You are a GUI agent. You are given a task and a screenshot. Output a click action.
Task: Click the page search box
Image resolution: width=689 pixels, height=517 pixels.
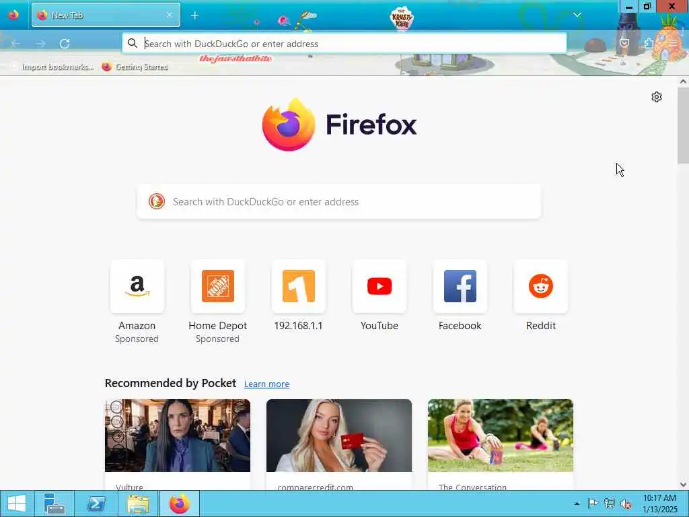point(339,201)
